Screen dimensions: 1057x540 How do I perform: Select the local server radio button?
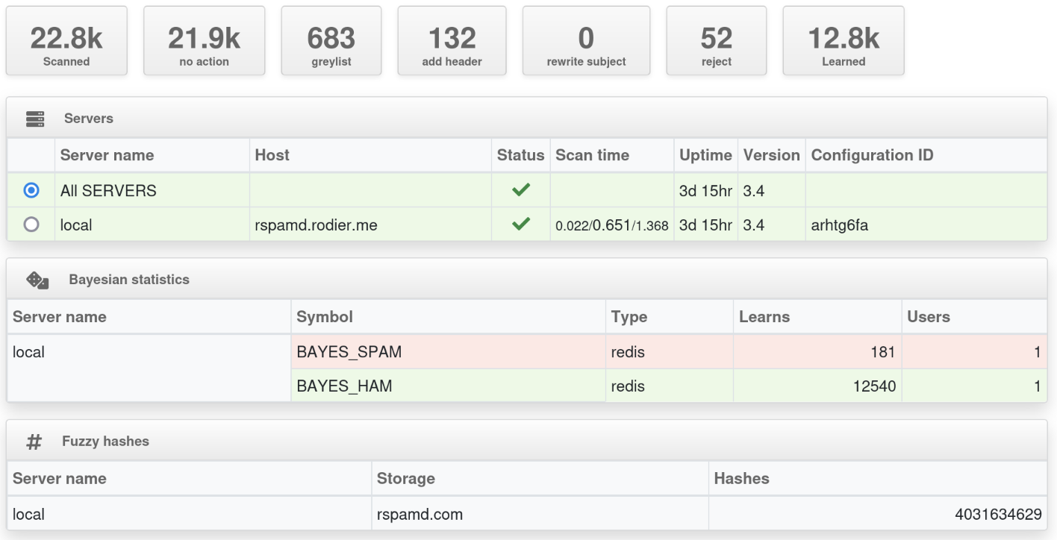point(31,225)
